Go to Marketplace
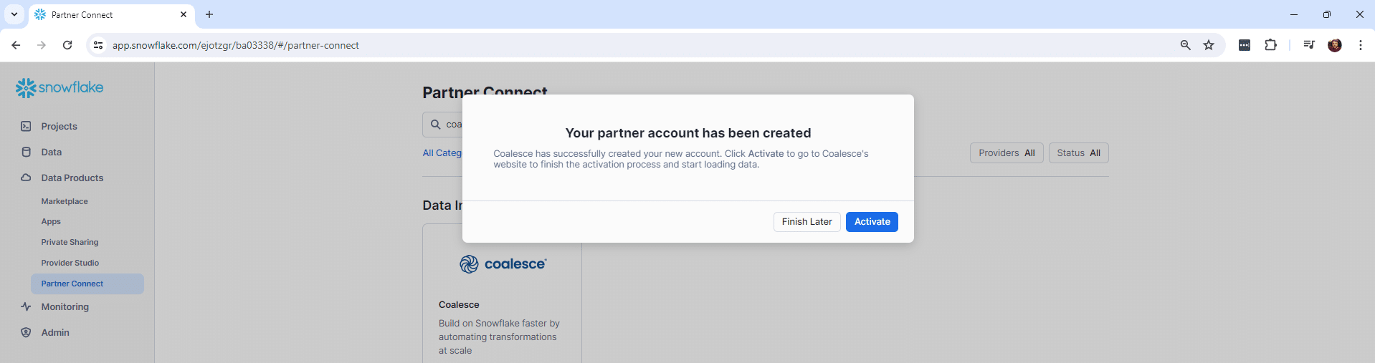This screenshot has height=363, width=1375. coord(65,201)
